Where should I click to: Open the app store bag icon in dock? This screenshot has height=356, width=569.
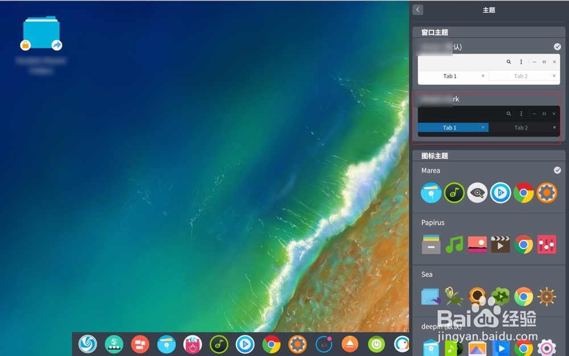(x=193, y=344)
